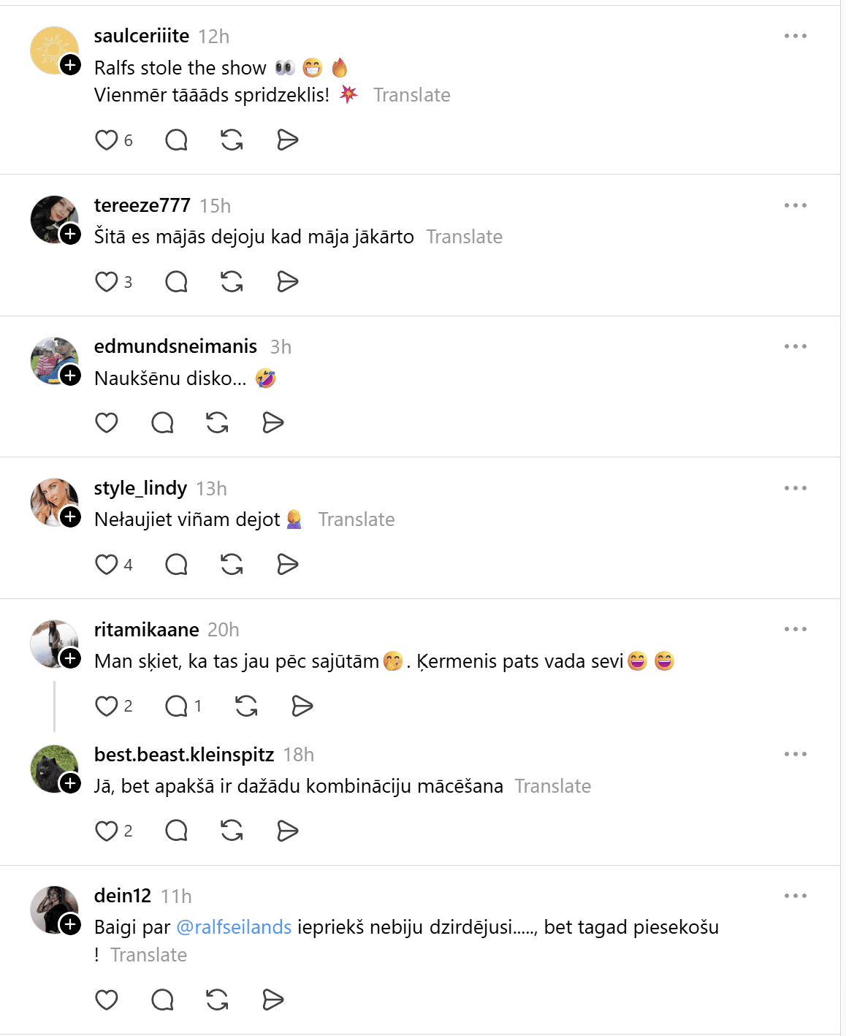Viewport: 846px width, 1036px height.
Task: Repost edmundsneimanis's comment
Action: click(217, 423)
